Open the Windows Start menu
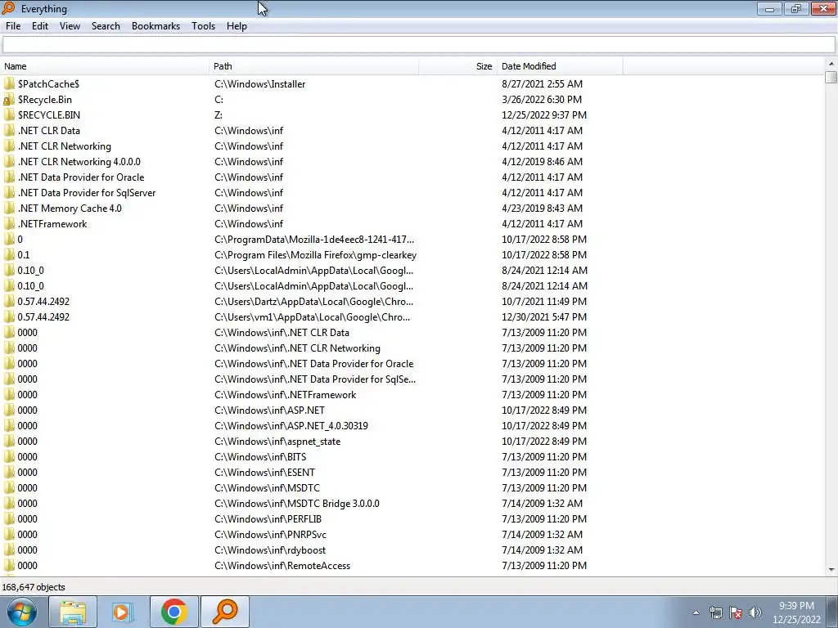838x628 pixels. coord(22,612)
